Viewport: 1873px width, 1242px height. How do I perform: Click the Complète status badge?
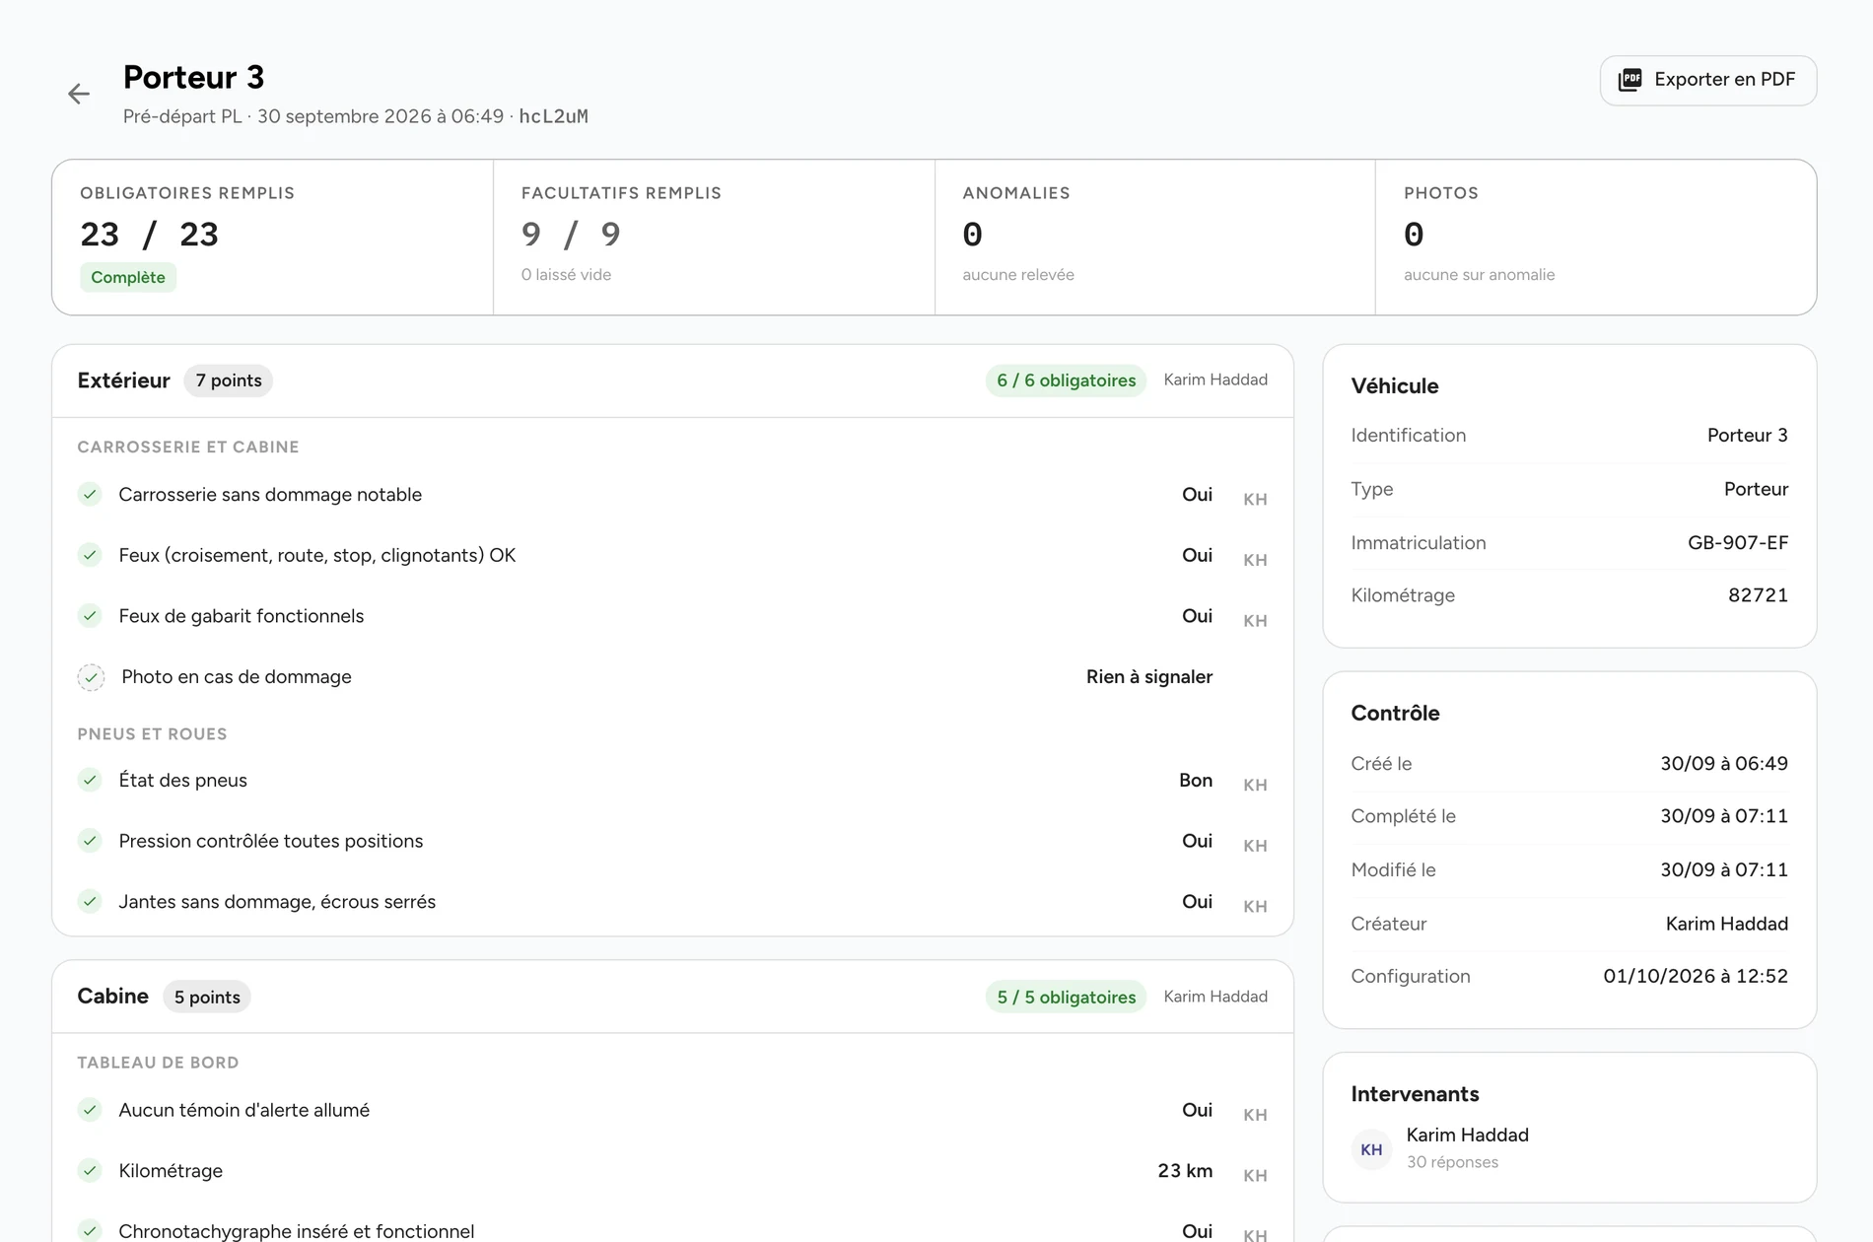[128, 277]
